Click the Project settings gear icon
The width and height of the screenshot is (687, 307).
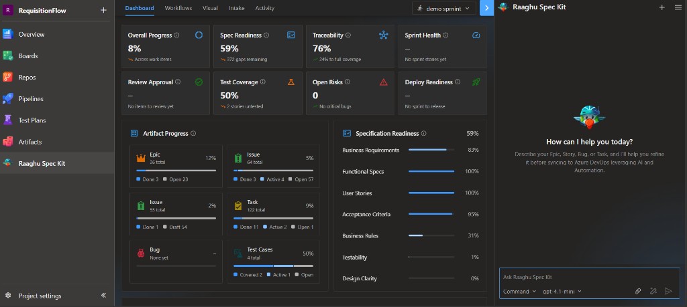(x=7, y=296)
